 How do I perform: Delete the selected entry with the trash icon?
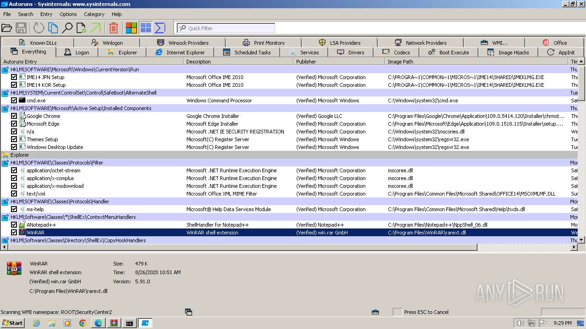114,28
